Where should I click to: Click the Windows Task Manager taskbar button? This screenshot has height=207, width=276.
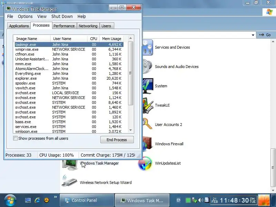click(x=142, y=200)
